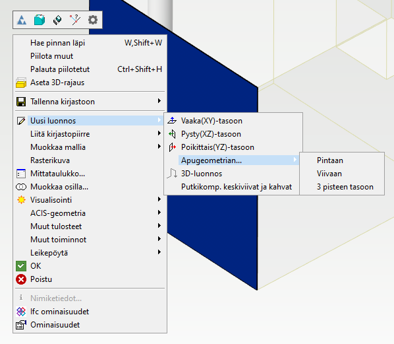Expand the Apugeometrian submenu arrow
The height and width of the screenshot is (344, 394).
(295, 160)
